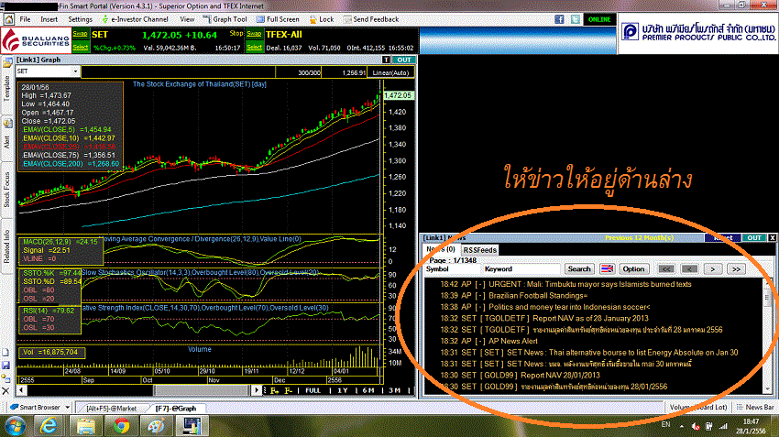Click Select next to TFEX-All ticker
Image resolution: width=779 pixels, height=437 pixels.
click(x=255, y=47)
